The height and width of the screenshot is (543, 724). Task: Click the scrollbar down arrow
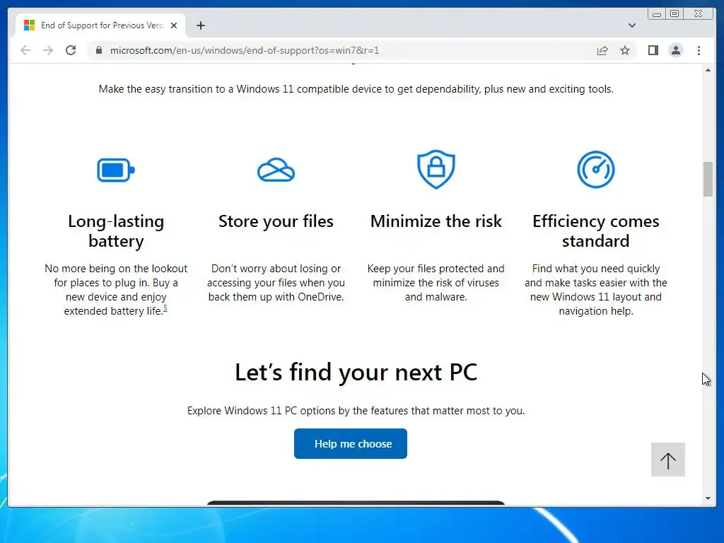(708, 498)
